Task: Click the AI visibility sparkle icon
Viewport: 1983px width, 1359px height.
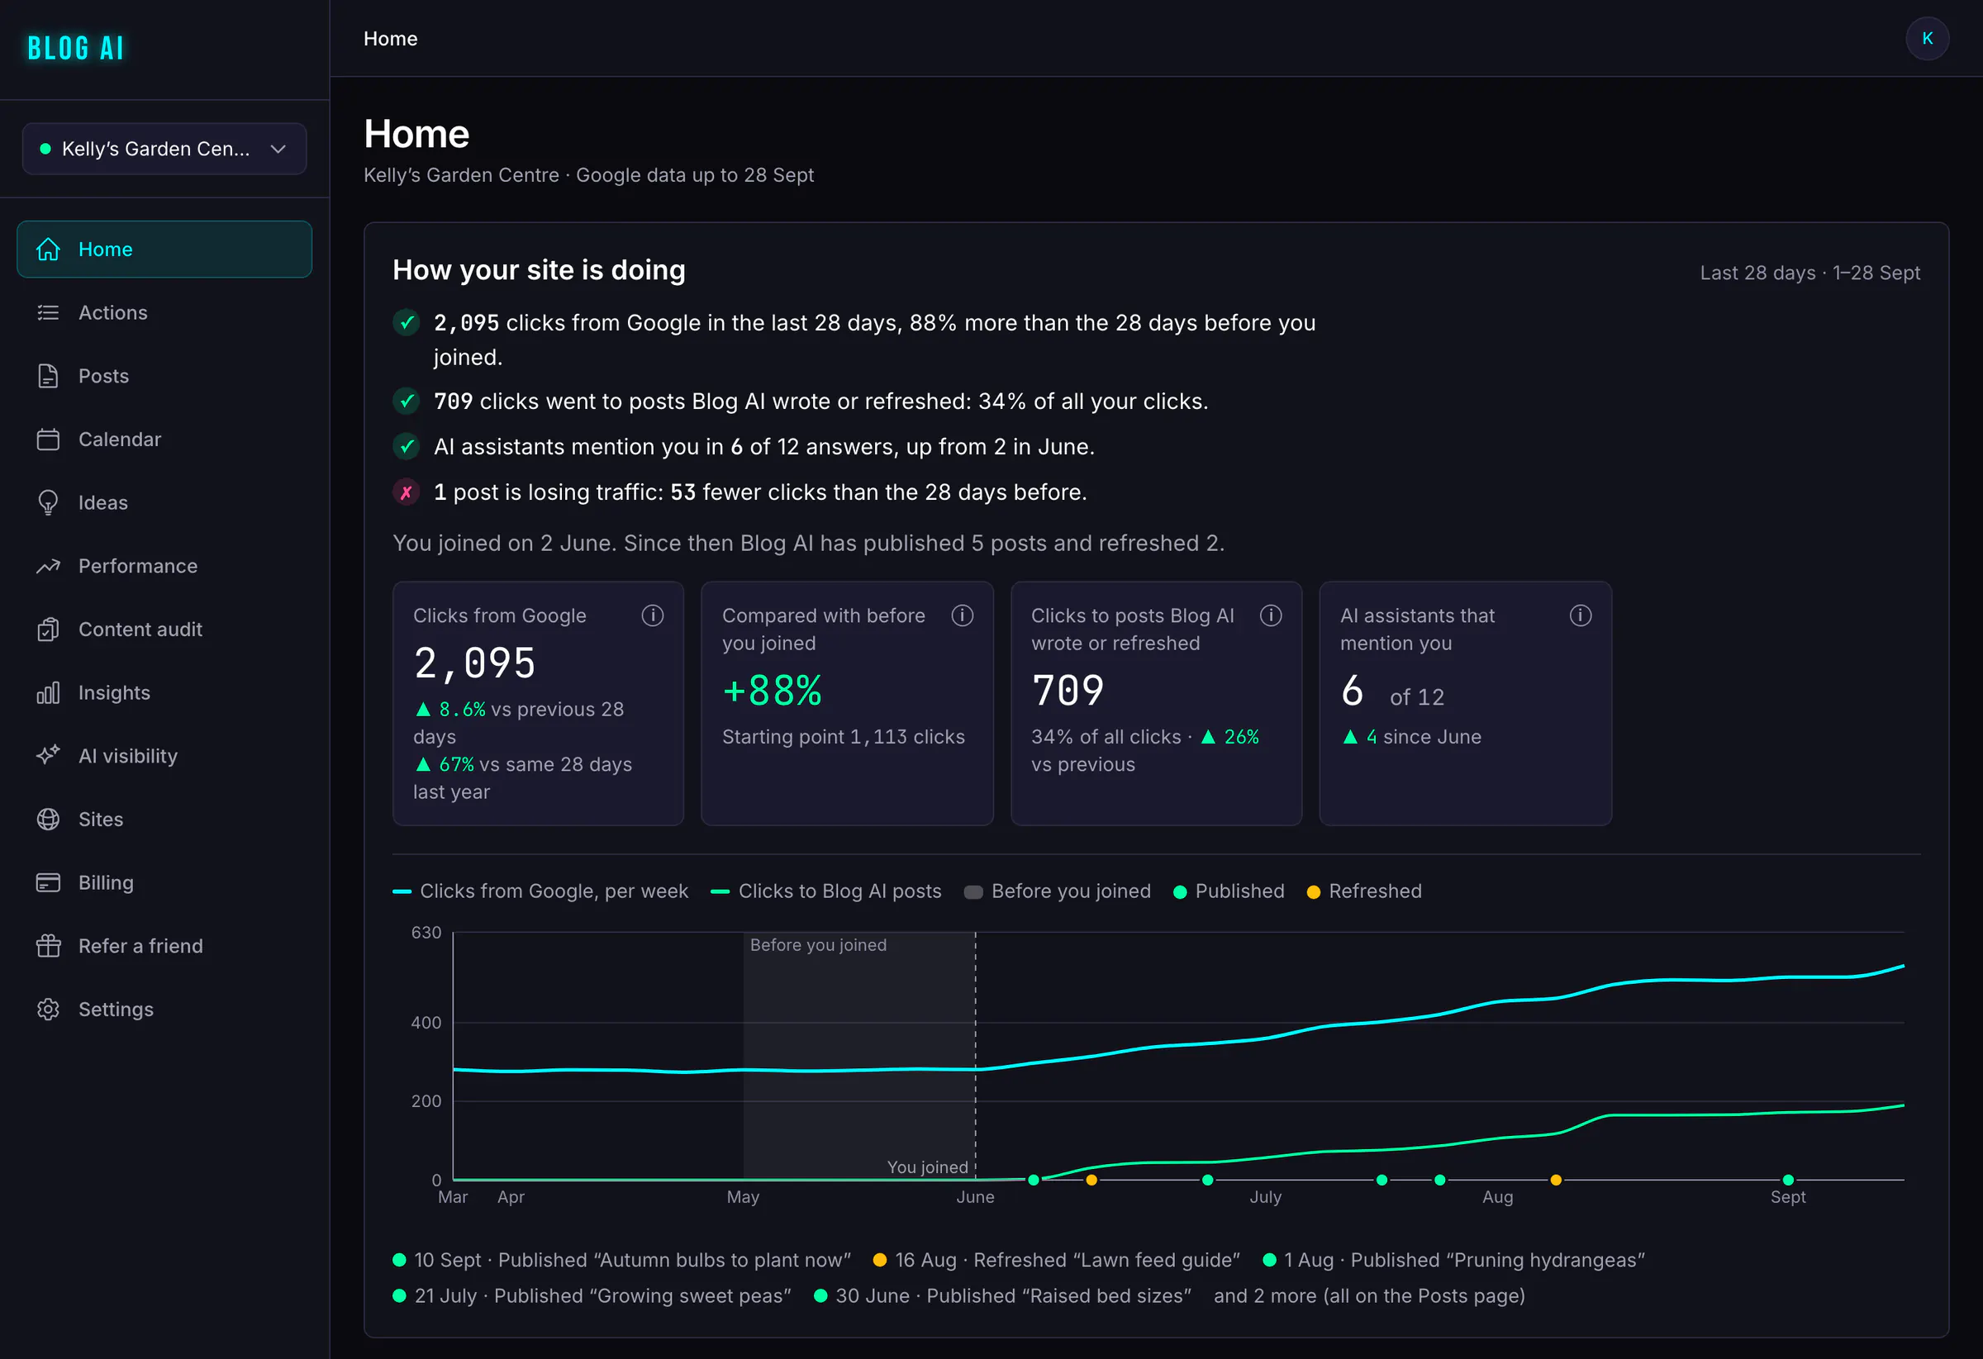Action: click(49, 756)
